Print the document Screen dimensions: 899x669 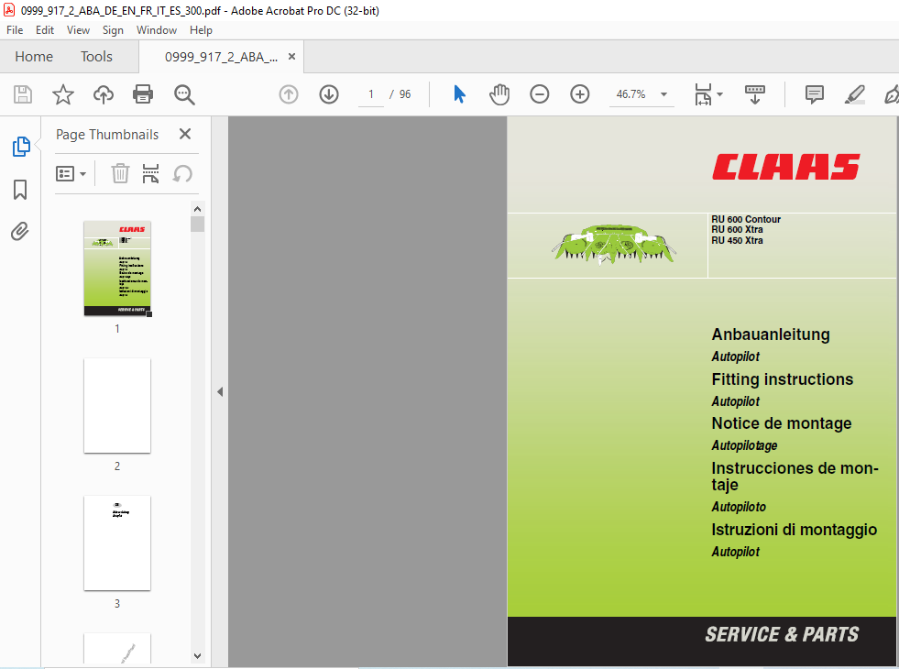coord(143,94)
